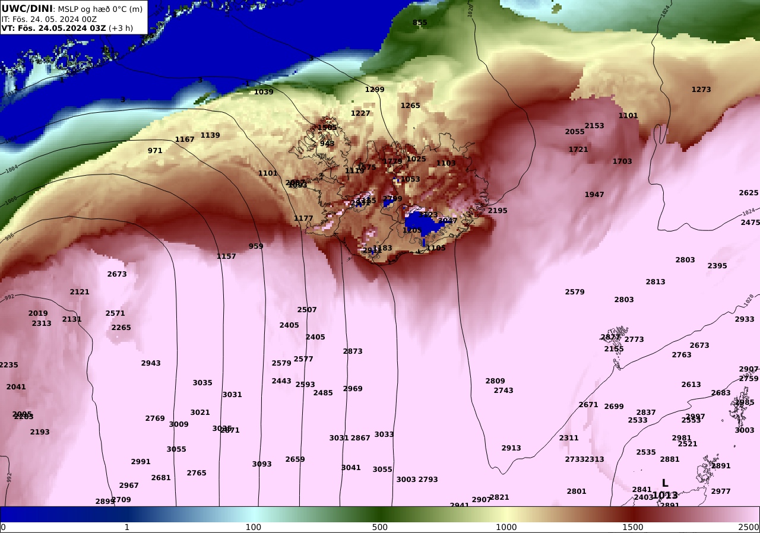Select the map value 1947
760x533 pixels.
594,195
